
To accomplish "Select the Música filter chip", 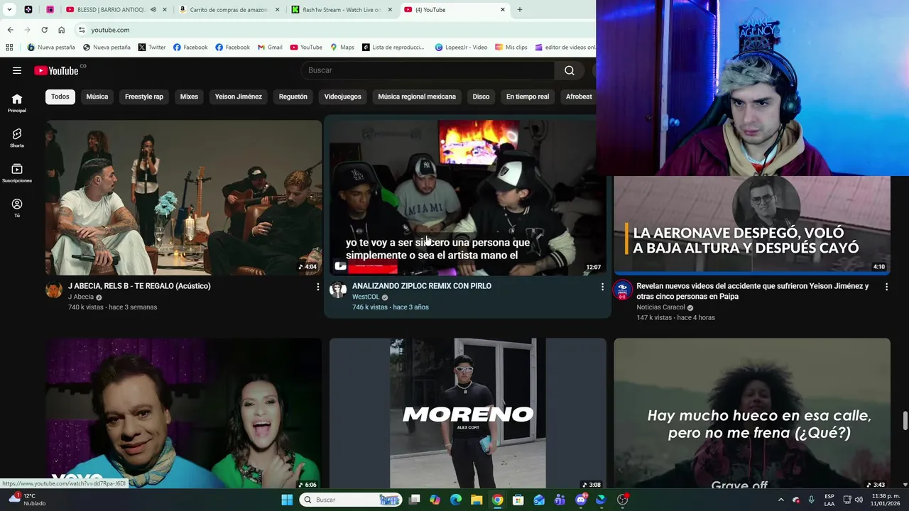I will click(97, 97).
